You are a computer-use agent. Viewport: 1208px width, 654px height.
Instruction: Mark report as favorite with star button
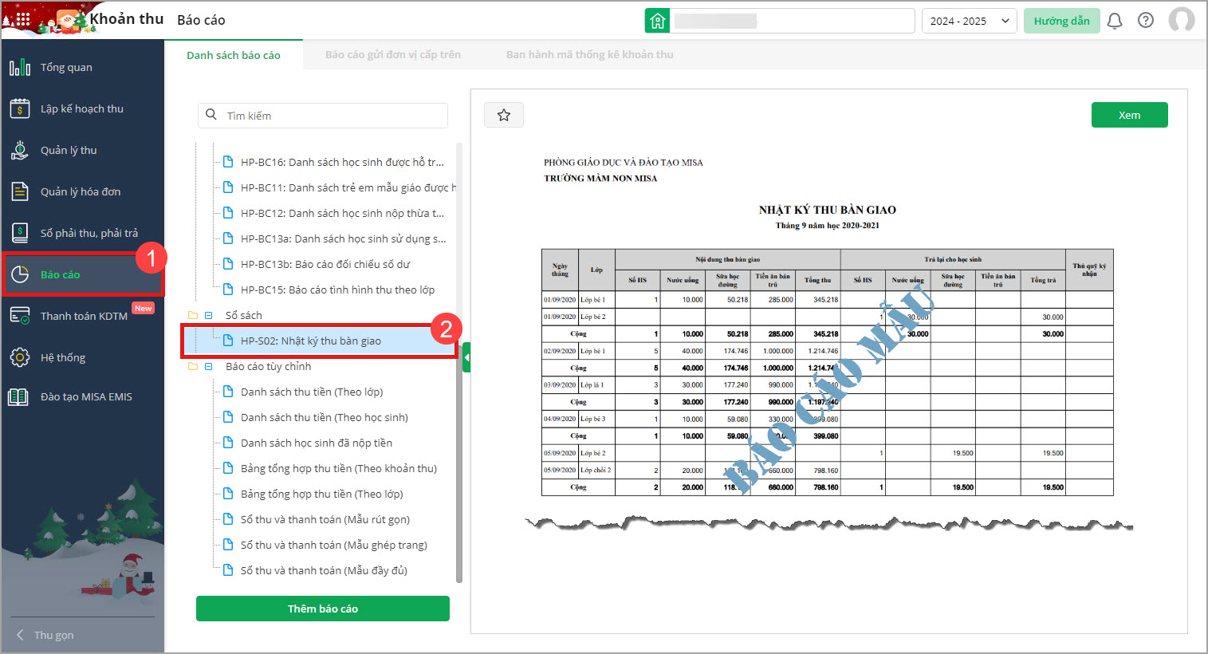(x=504, y=115)
